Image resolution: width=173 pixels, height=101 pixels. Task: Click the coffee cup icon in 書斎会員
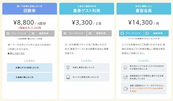pyautogui.click(x=126, y=88)
